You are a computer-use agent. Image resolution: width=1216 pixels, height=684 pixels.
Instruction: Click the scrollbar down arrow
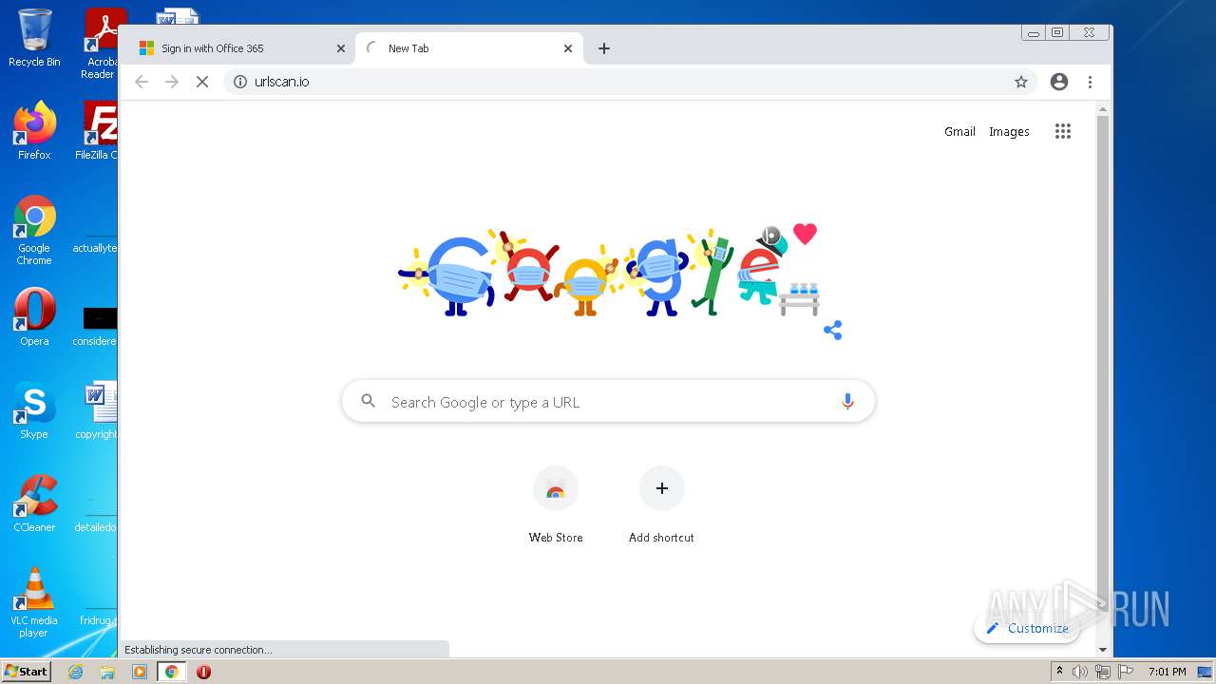point(1103,650)
